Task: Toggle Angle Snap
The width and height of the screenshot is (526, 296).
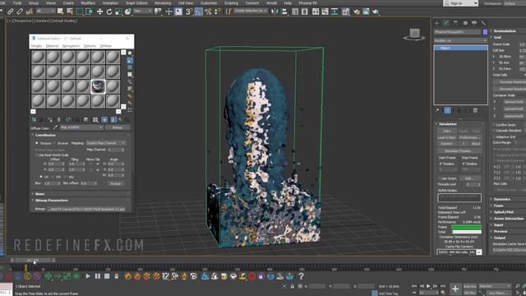Action: 199,12
